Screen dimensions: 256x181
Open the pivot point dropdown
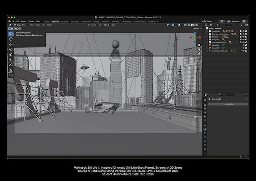click(x=101, y=25)
